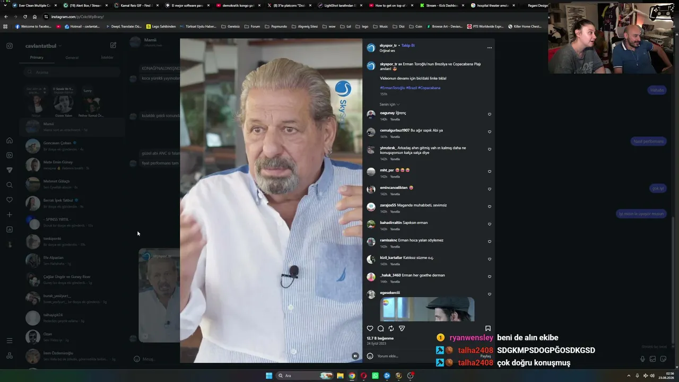Open the 'Popmundo' bookmarks folder
This screenshot has width=679, height=382.
(x=276, y=26)
